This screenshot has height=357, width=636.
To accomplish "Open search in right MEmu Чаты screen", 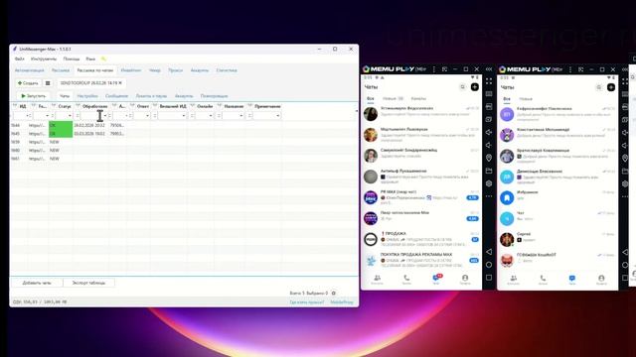I will click(x=598, y=87).
